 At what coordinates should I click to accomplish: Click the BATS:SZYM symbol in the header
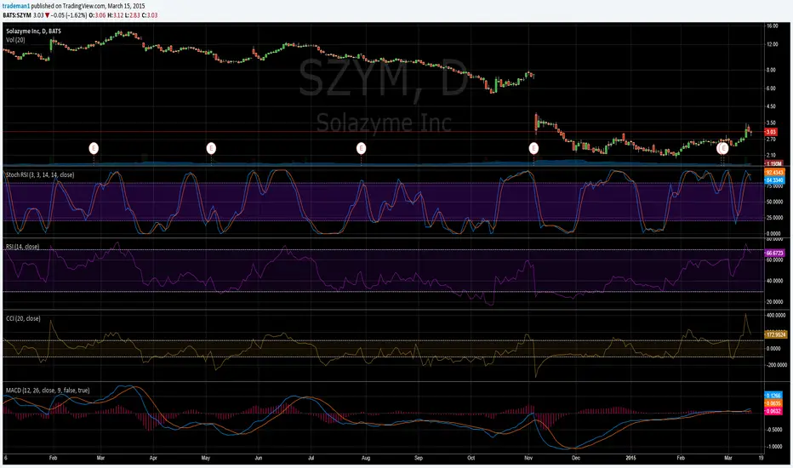point(17,15)
